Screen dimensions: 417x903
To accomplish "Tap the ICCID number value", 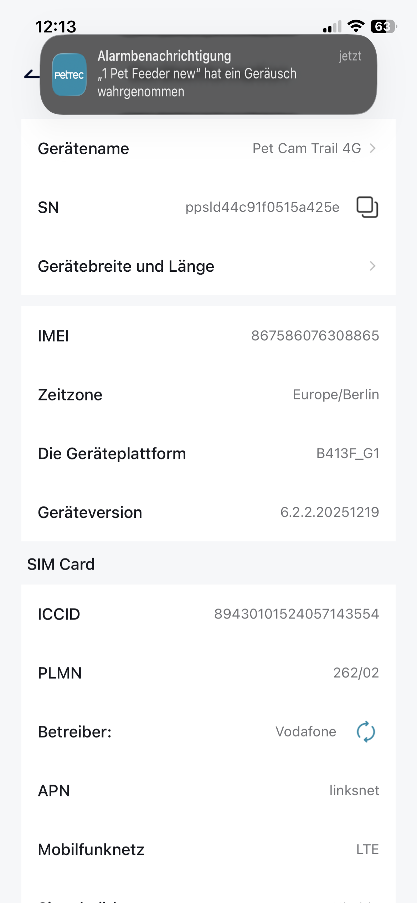I will [297, 614].
